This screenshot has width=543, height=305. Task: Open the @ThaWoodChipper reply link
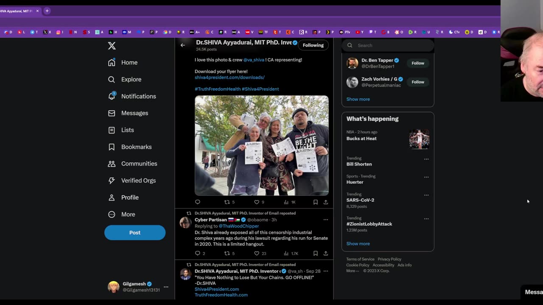pos(238,226)
